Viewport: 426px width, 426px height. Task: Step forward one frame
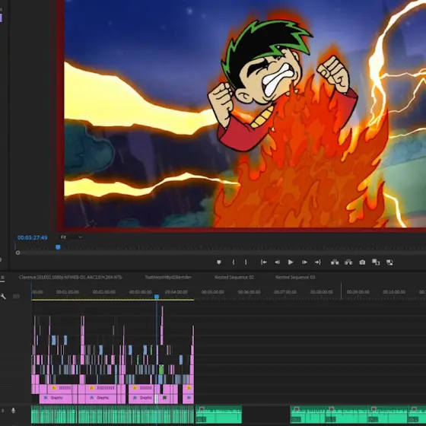coord(304,262)
